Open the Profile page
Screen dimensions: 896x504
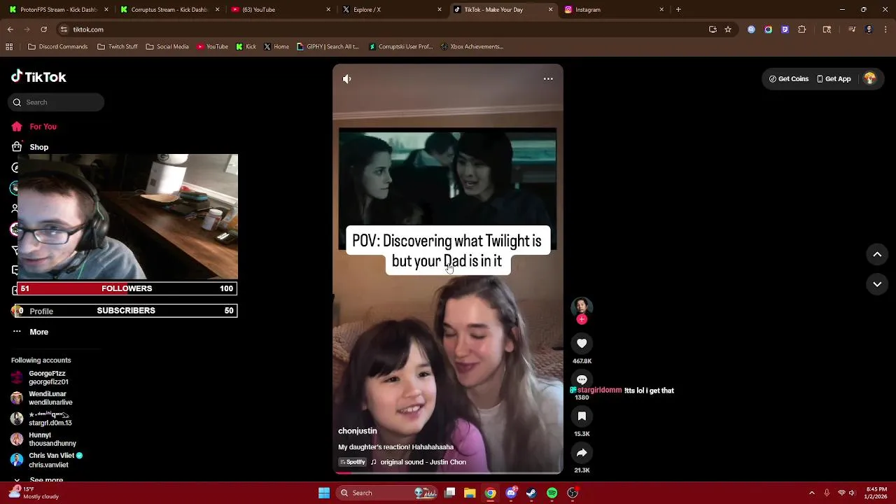(x=41, y=311)
